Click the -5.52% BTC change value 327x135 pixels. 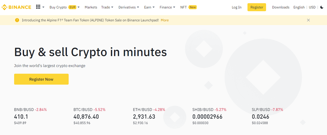100,109
